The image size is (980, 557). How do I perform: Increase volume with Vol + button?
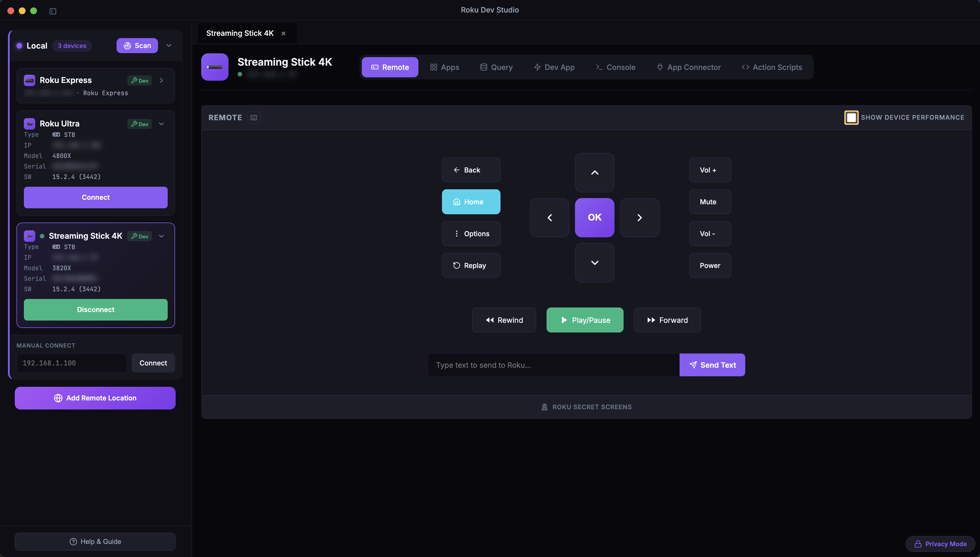710,170
